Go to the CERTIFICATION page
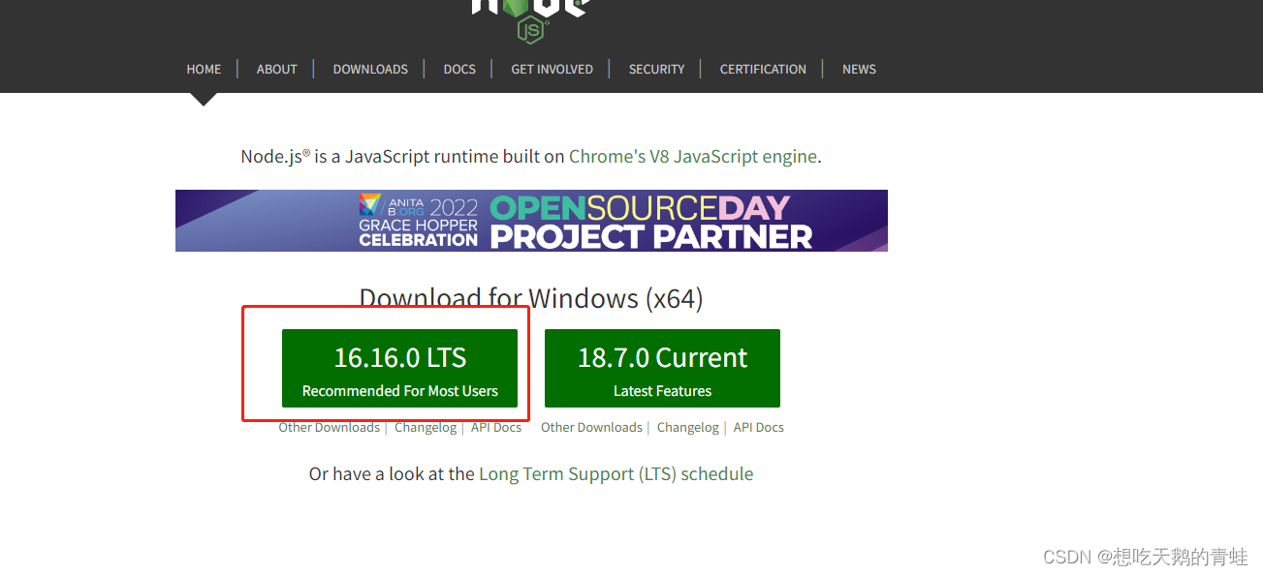The image size is (1263, 575). coord(763,69)
